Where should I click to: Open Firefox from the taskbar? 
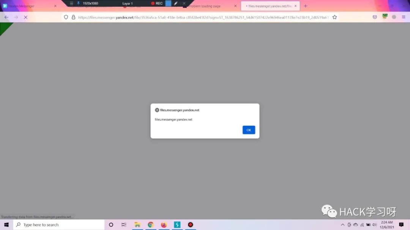(164, 225)
